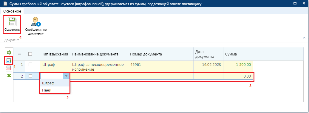This screenshot has width=309, height=113.
Task: Click the Сумма column header
Action: 238,54
